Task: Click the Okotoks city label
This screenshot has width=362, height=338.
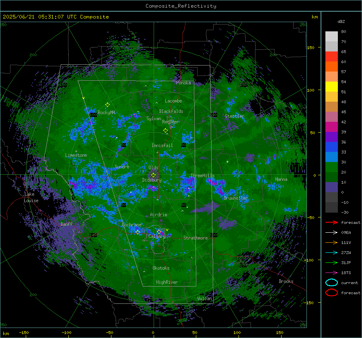Action: point(161,268)
